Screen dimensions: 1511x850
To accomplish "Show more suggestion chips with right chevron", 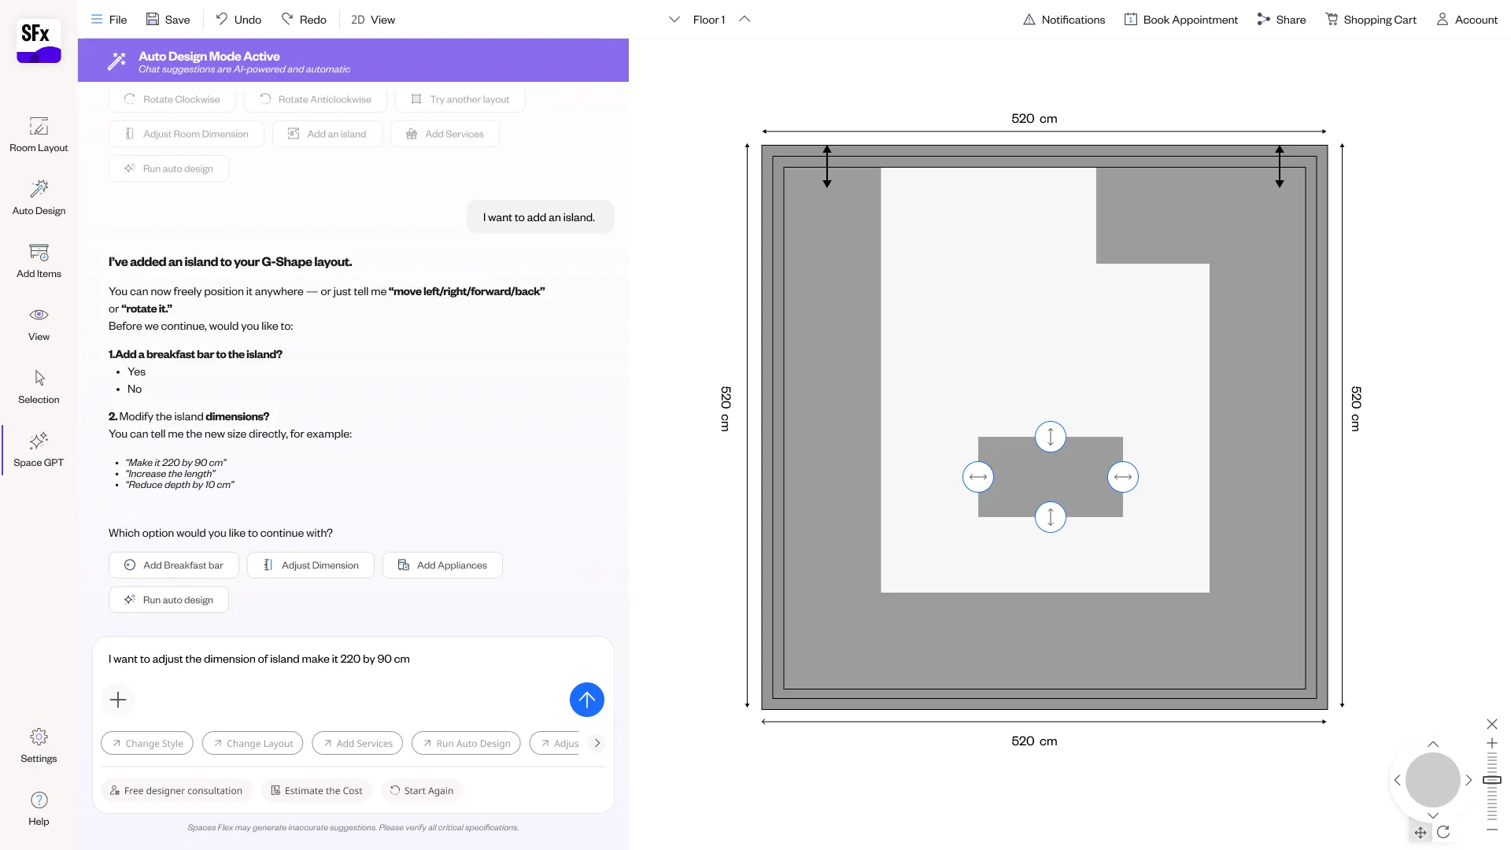I will [x=597, y=743].
